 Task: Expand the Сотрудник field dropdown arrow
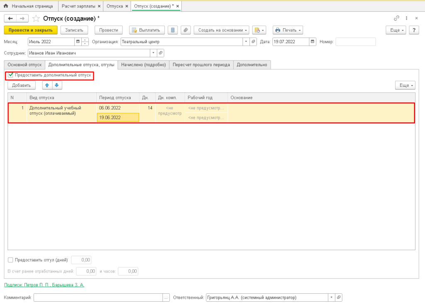153,53
